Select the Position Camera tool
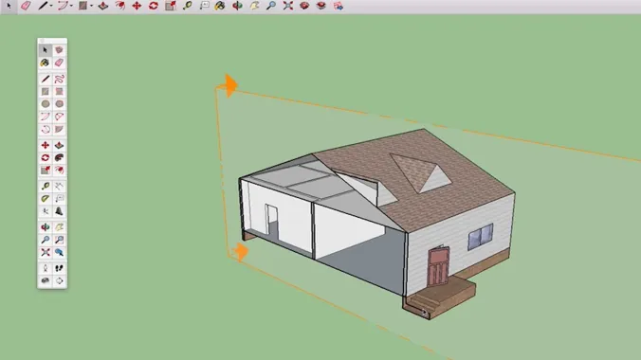 pos(46,268)
